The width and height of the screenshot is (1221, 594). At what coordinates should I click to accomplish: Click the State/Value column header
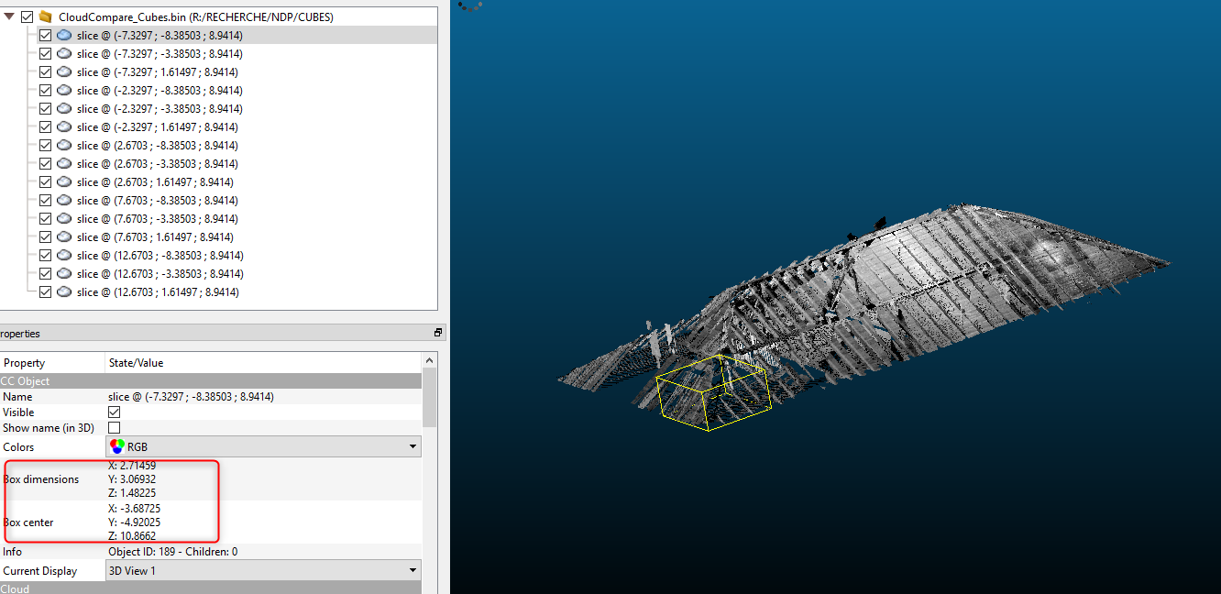coord(136,363)
